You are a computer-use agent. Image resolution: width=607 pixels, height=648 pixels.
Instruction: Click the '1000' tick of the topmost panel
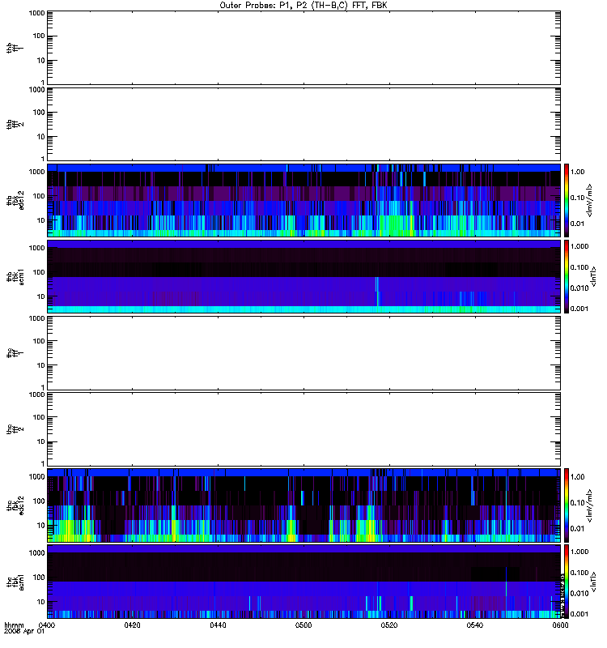(36, 13)
